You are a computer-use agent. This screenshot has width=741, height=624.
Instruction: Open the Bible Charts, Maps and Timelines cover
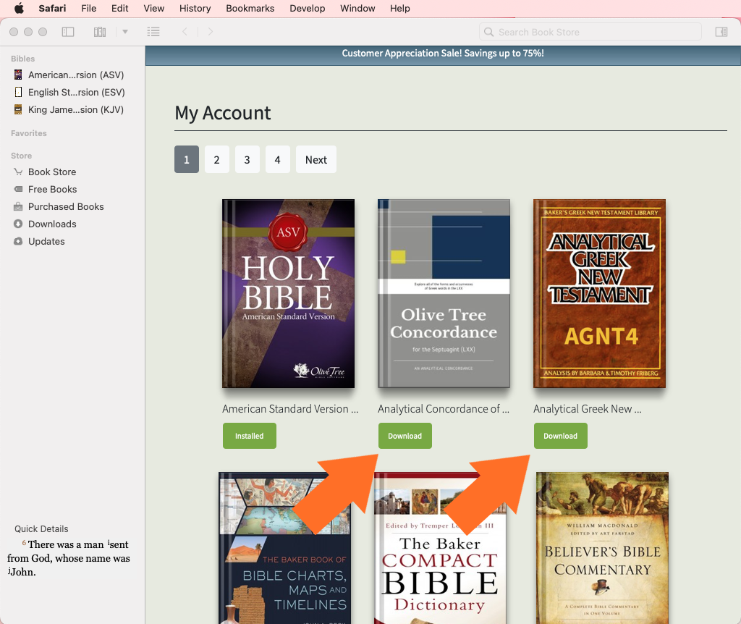pos(285,548)
